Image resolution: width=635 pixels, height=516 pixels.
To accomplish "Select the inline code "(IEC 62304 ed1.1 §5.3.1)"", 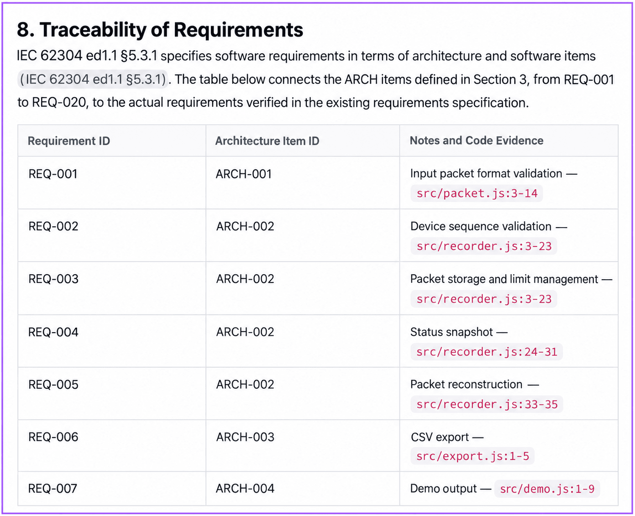I will (x=94, y=79).
